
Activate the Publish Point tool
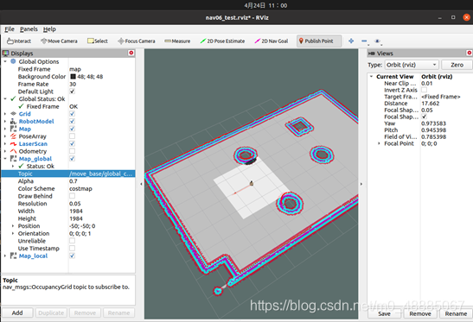click(x=319, y=41)
